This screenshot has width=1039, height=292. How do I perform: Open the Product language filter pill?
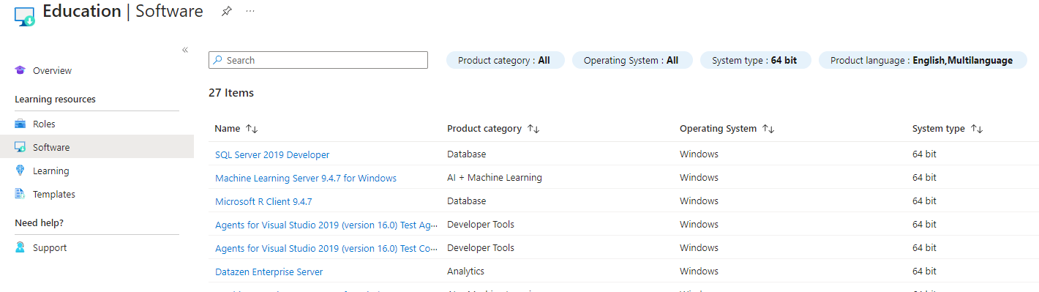point(922,60)
